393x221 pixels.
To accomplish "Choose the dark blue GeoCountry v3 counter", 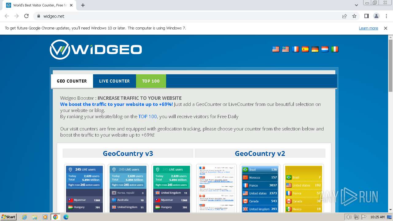I will click(x=84, y=188).
